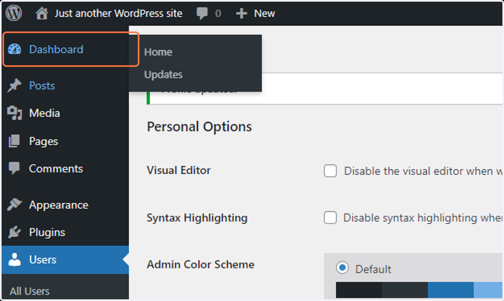Check Disable the visual editor checkbox
Image resolution: width=504 pixels, height=301 pixels.
(x=331, y=171)
